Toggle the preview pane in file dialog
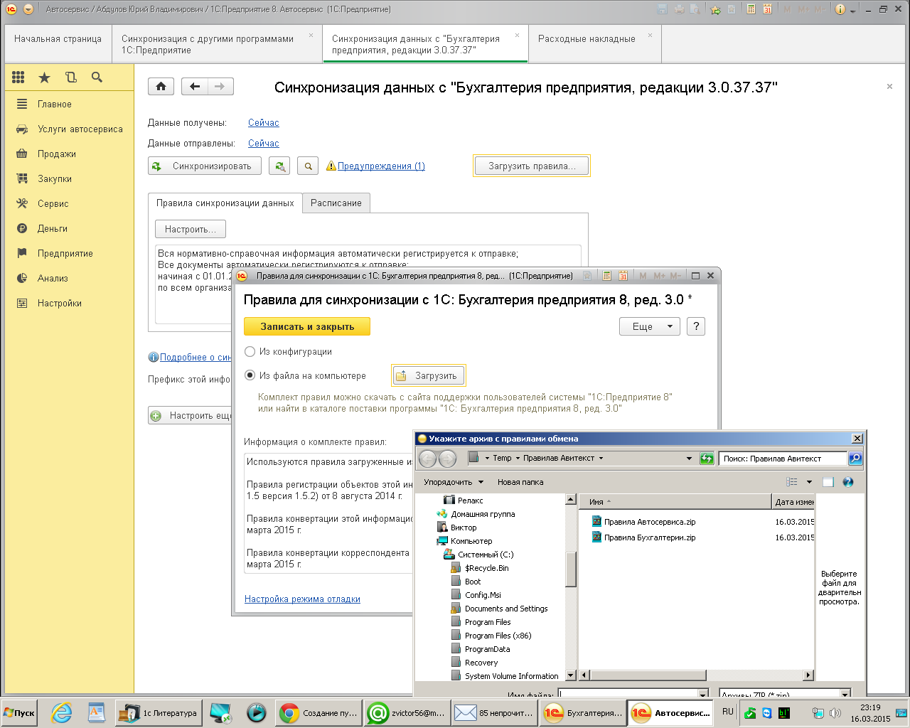The image size is (910, 728). point(828,482)
